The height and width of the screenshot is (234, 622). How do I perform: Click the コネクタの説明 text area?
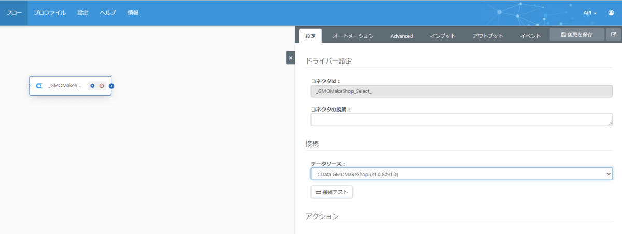point(462,119)
